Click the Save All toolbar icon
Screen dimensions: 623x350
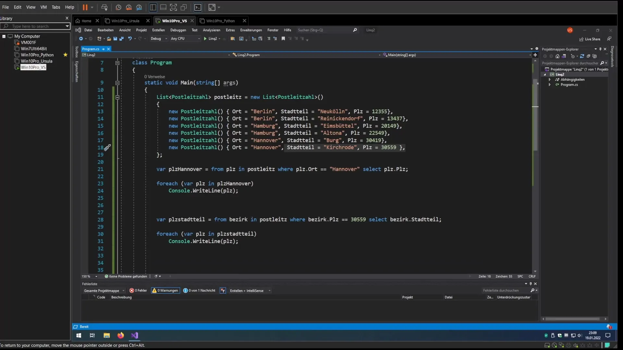point(121,39)
